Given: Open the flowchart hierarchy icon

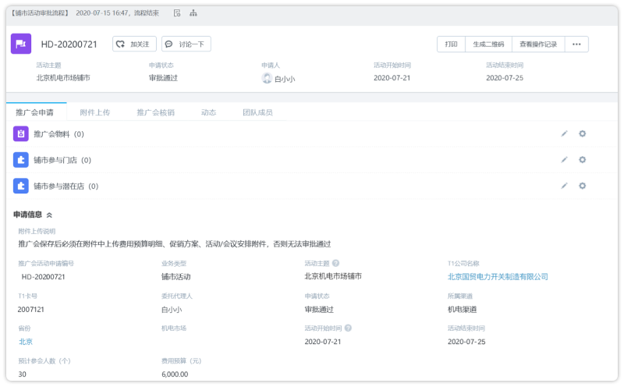Looking at the screenshot, I should 193,13.
